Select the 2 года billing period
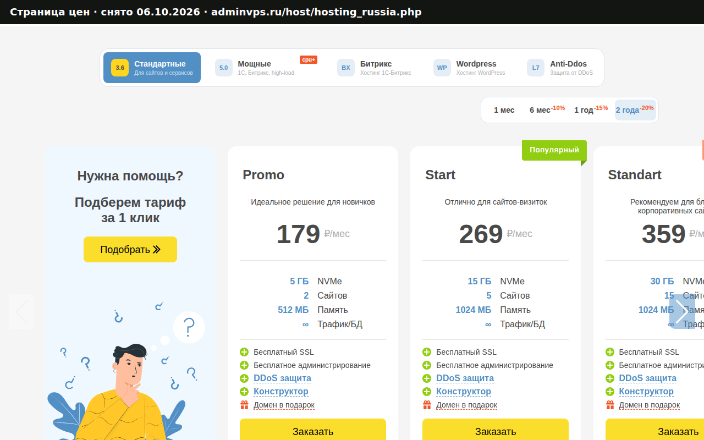 (x=635, y=110)
